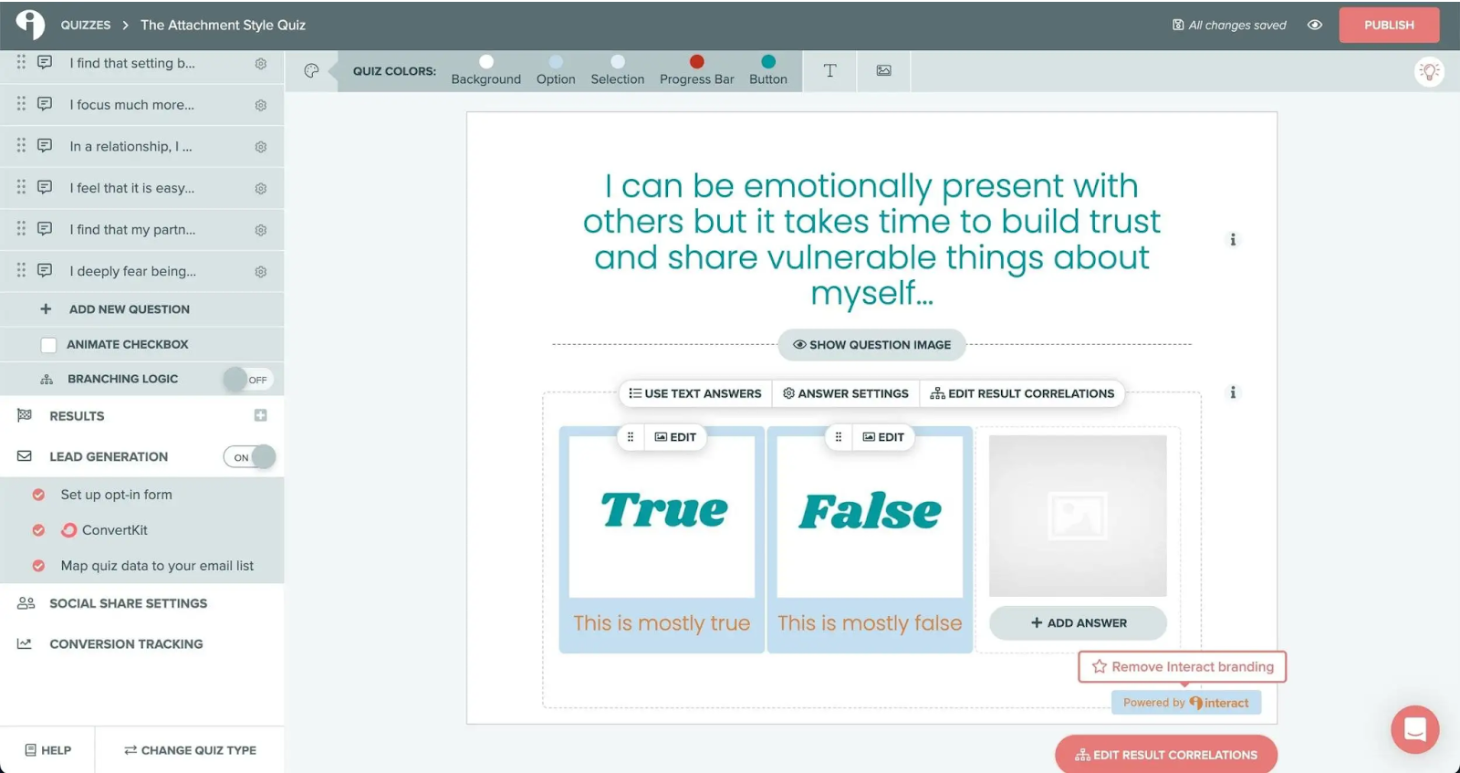Image resolution: width=1460 pixels, height=773 pixels.
Task: Expand Social Share Settings section
Action: [x=128, y=603]
